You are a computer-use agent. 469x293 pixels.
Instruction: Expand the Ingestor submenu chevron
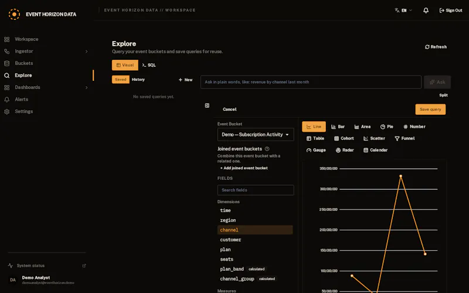pyautogui.click(x=86, y=52)
